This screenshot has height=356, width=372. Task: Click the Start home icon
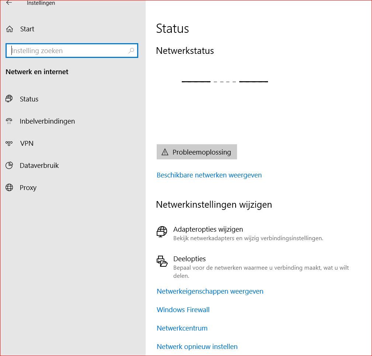click(x=10, y=29)
